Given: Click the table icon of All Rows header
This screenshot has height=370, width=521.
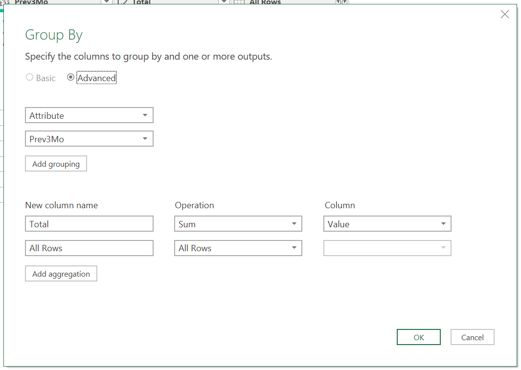Looking at the screenshot, I should click(239, 2).
